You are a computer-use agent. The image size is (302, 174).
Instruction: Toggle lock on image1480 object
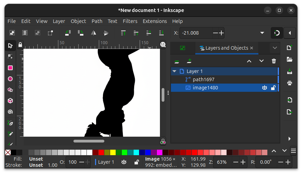pos(273,88)
